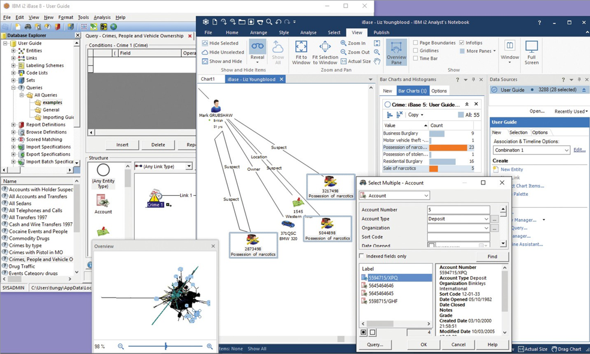Click the Account Number input field
The image size is (590, 354).
(x=458, y=210)
